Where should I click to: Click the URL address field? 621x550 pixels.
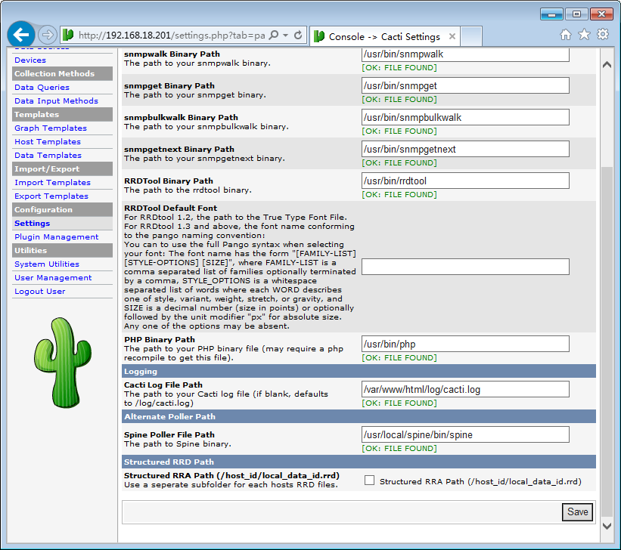click(172, 36)
